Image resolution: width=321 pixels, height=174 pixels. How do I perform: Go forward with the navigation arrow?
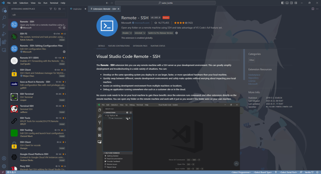112,3
